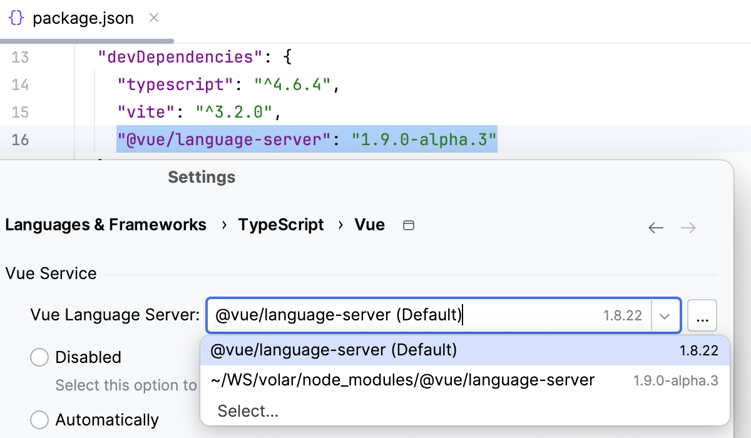Click the browse ellipsis button
This screenshot has height=438, width=751.
(702, 315)
